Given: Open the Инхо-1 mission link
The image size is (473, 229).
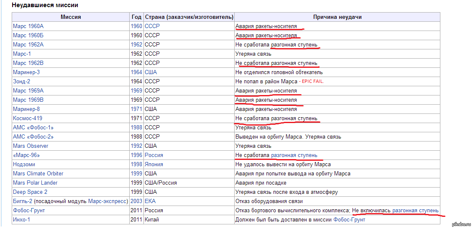Looking at the screenshot, I should (x=21, y=220).
